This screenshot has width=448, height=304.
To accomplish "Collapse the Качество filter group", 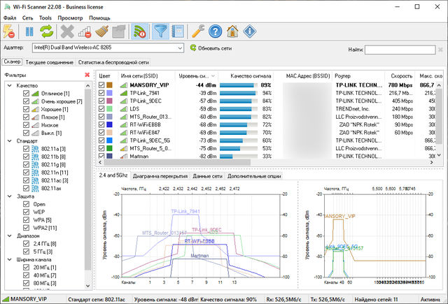I will (x=9, y=85).
